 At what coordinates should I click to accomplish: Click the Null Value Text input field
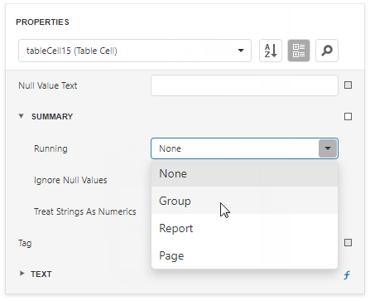[244, 85]
